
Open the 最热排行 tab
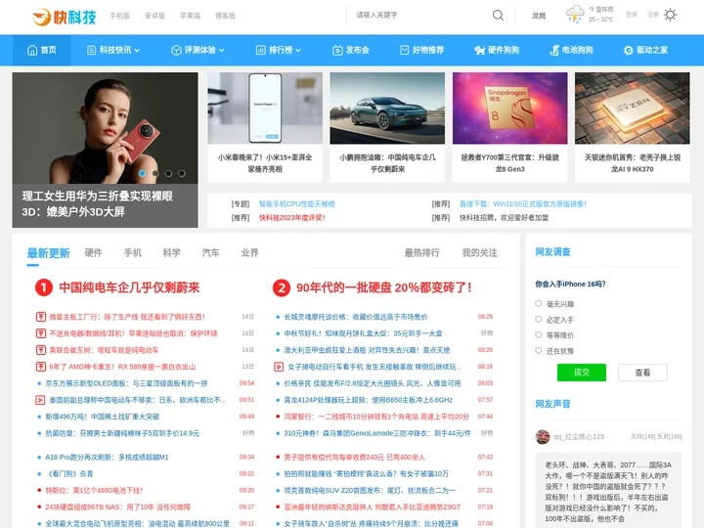tap(422, 253)
